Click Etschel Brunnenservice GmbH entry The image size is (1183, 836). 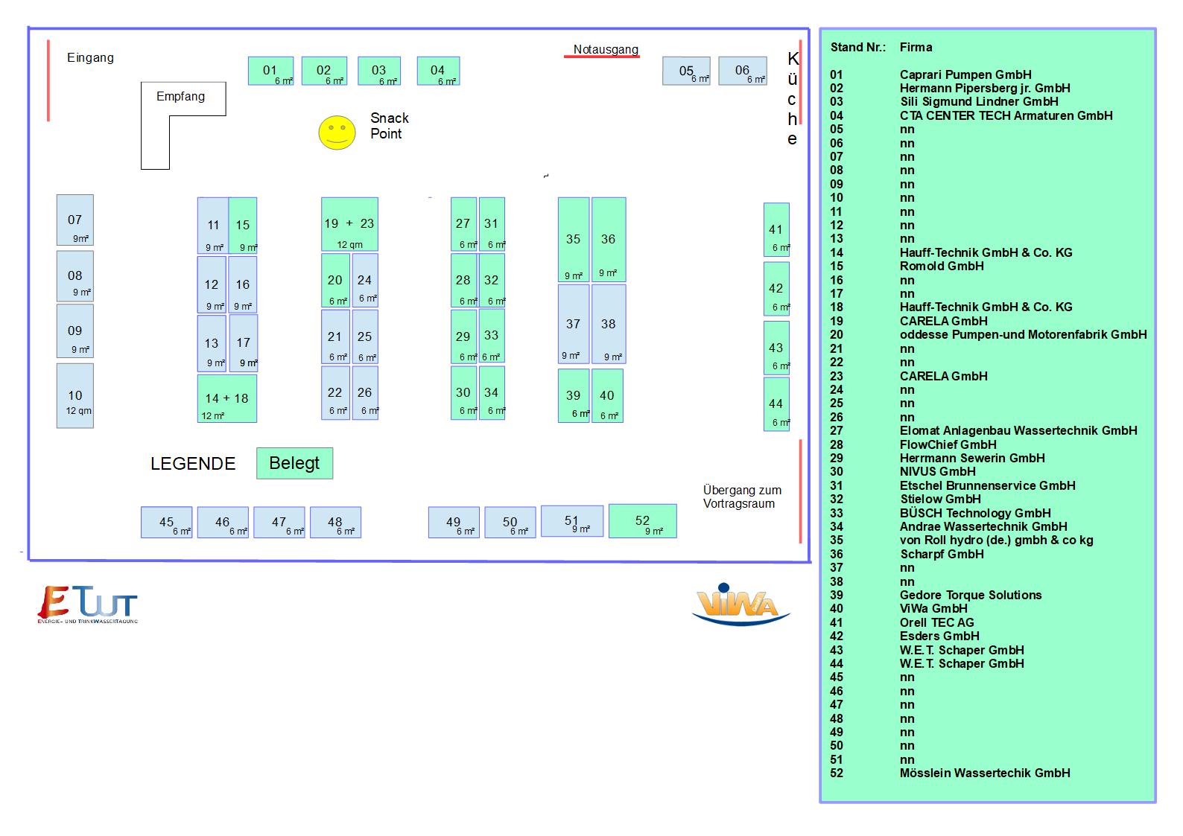988,485
